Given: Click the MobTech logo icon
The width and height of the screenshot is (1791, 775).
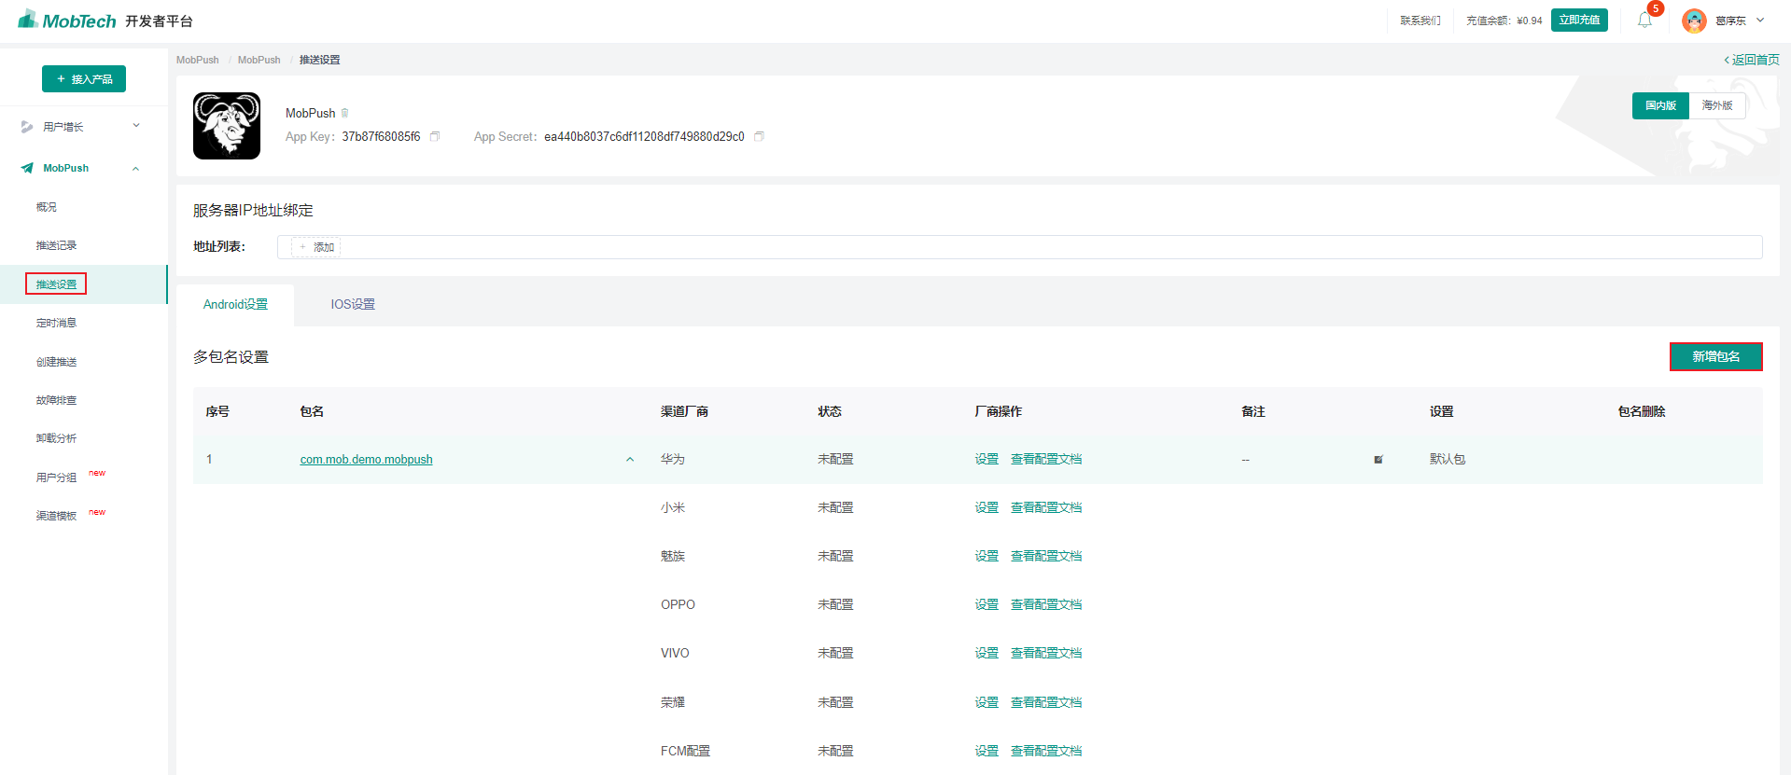Looking at the screenshot, I should point(28,19).
